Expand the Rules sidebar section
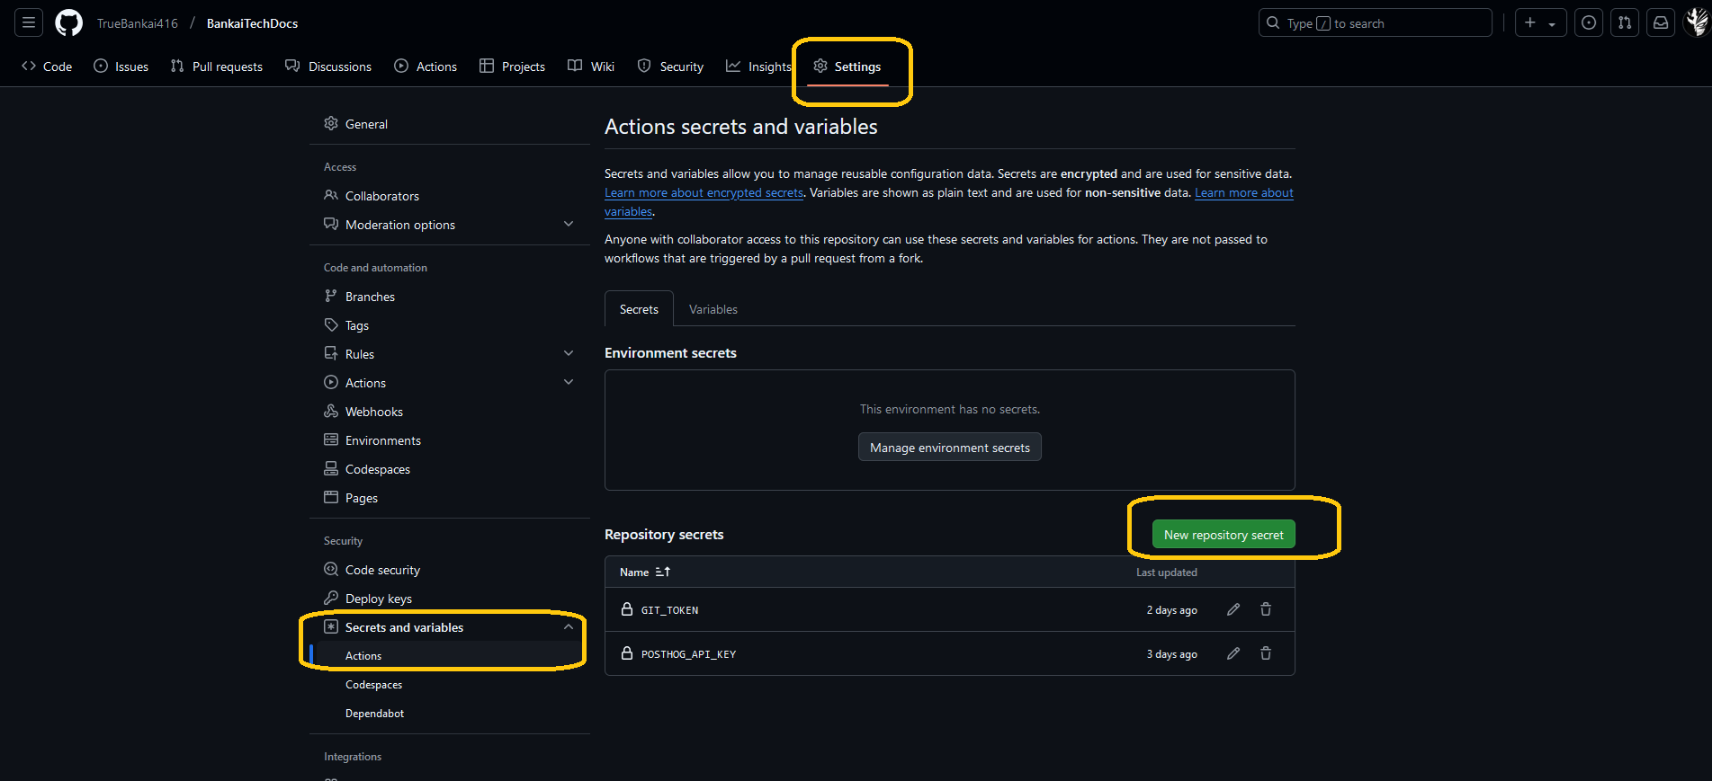 (568, 353)
